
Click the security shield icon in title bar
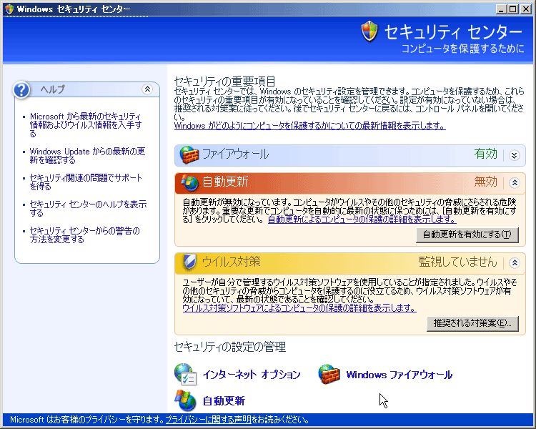point(9,9)
